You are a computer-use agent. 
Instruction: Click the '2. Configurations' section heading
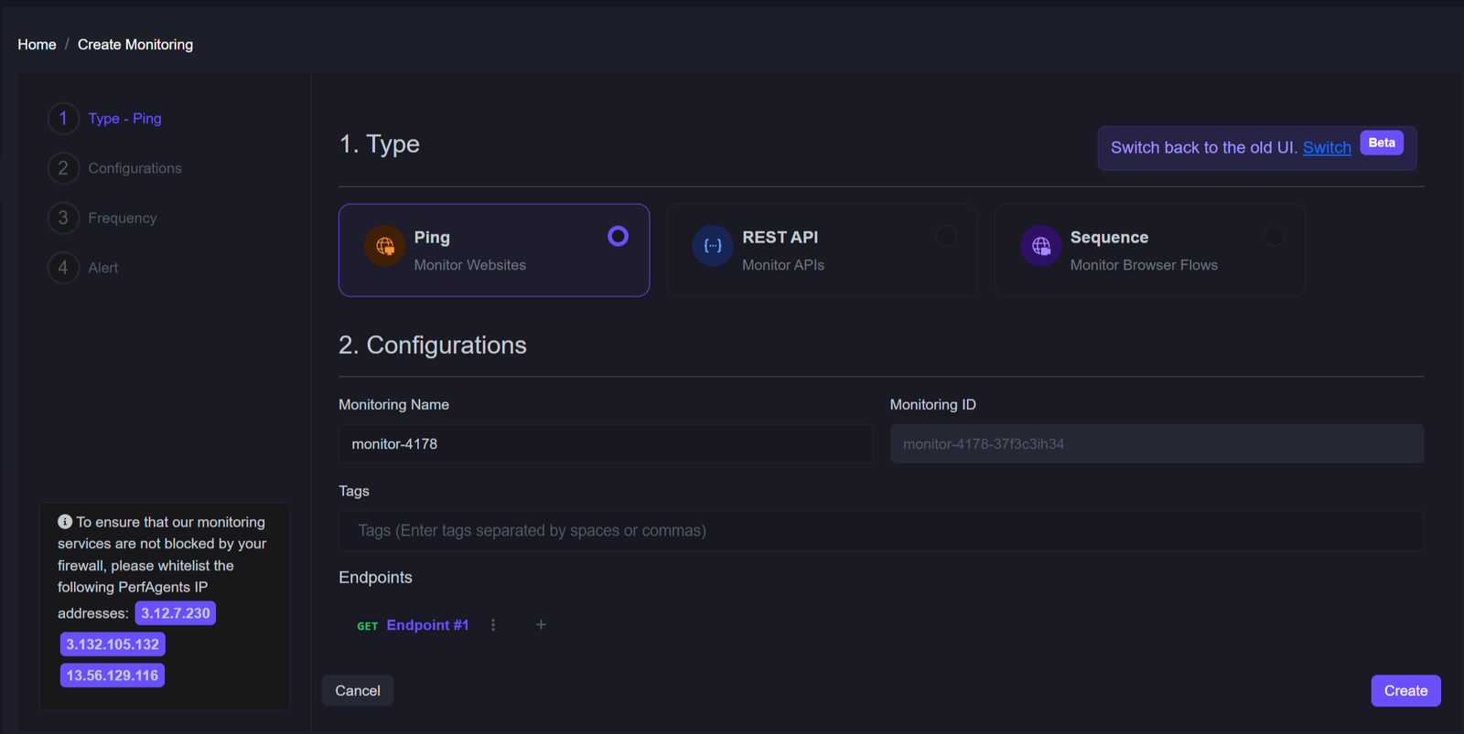[x=433, y=346]
